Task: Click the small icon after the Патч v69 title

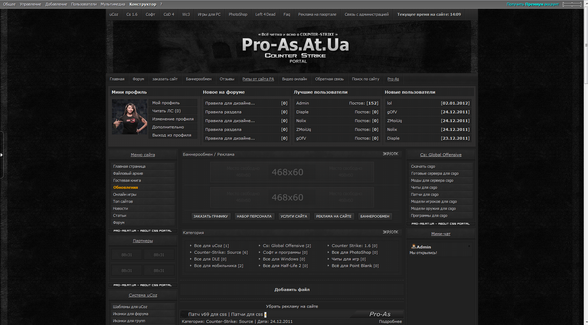Action: 265,314
